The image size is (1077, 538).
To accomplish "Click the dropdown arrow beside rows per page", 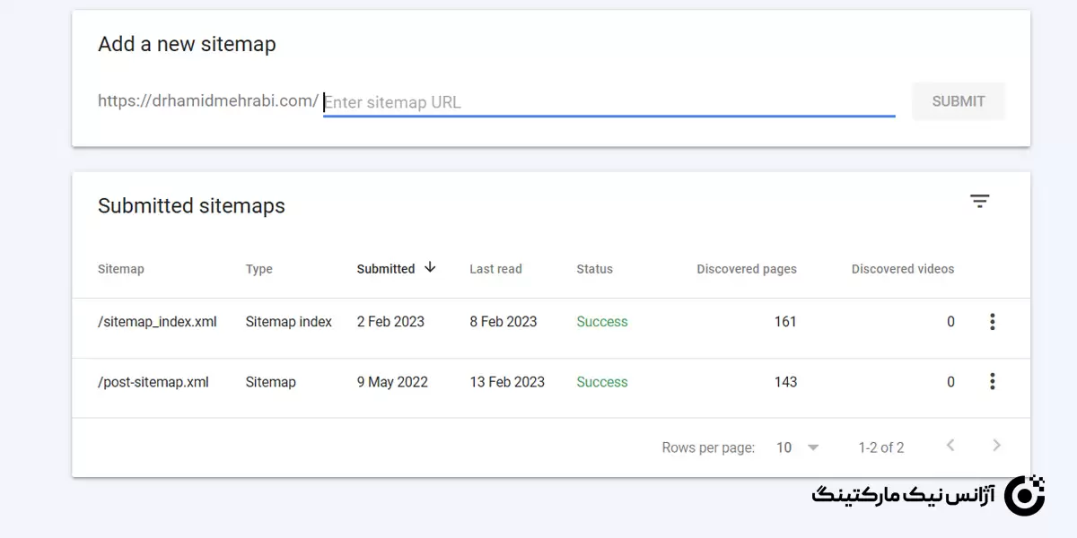I will click(x=812, y=447).
